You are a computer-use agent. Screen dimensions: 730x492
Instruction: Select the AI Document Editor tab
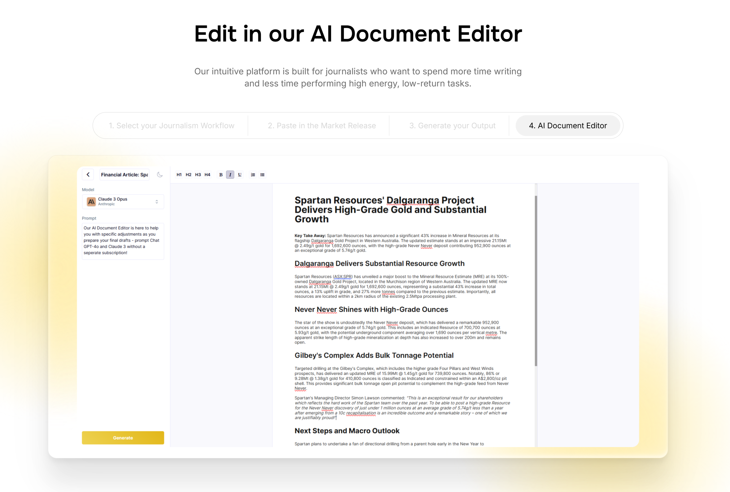[x=568, y=125]
